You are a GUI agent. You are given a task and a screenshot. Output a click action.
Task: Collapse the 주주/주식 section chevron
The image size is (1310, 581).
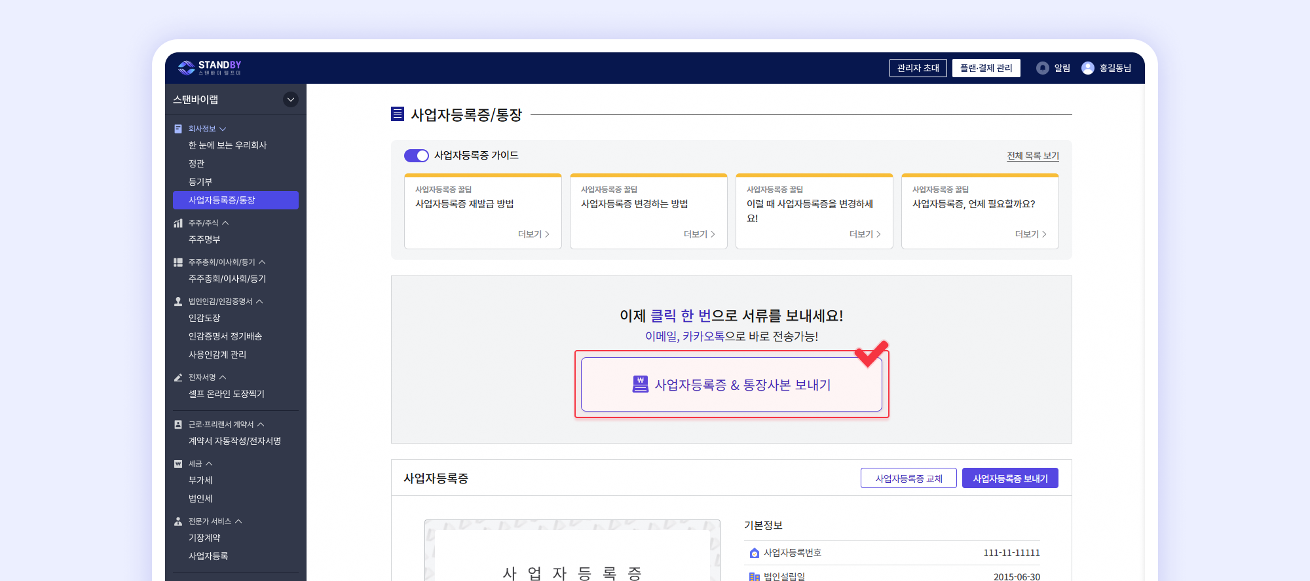225,223
